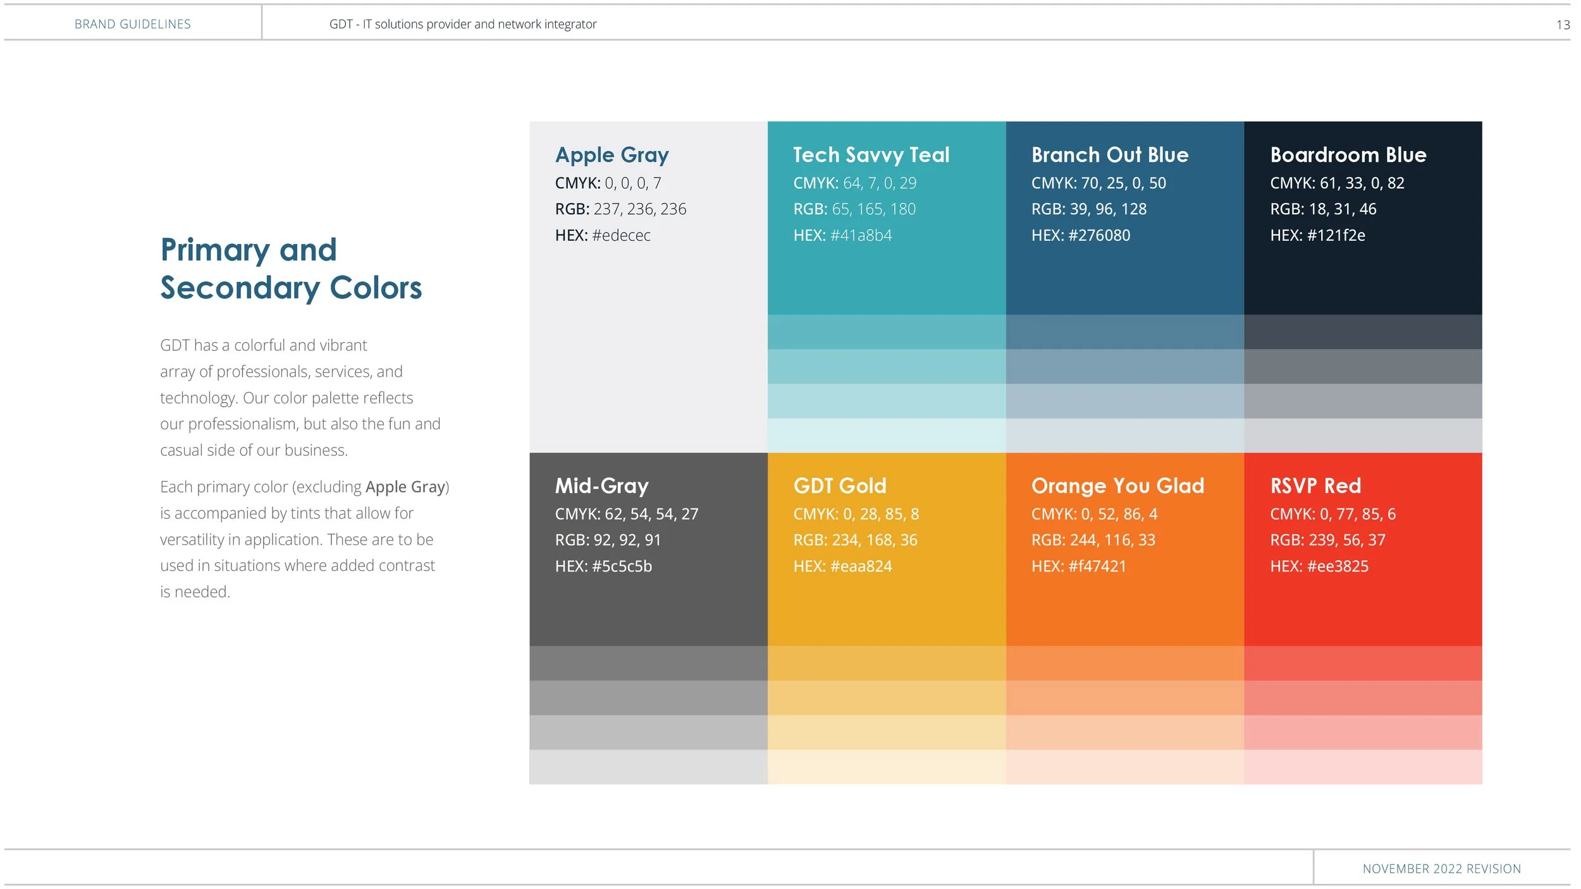Click the 'Orange You Glad' heading

tap(1118, 486)
